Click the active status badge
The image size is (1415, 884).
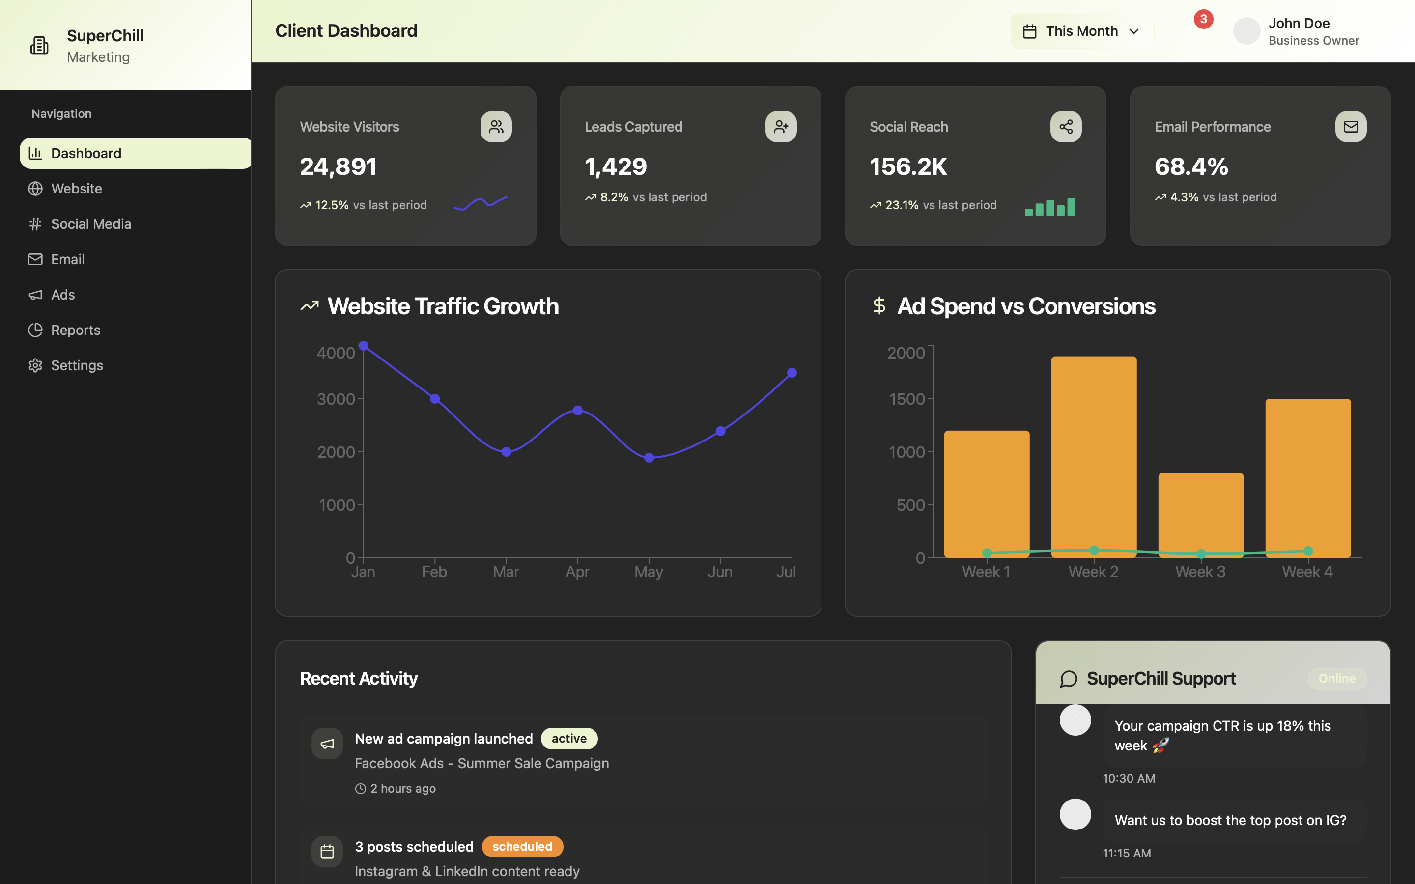[568, 739]
